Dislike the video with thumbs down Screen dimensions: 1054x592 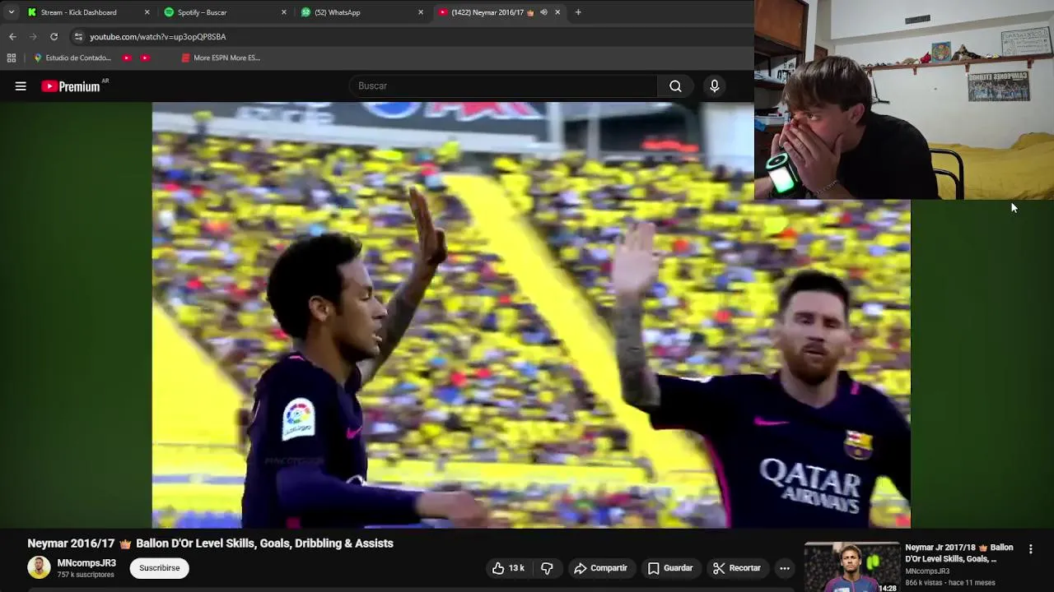(547, 568)
